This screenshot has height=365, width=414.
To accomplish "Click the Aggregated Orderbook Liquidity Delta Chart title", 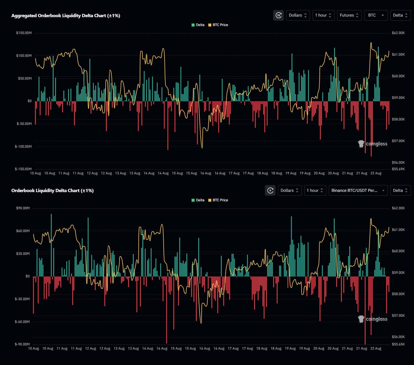I will point(66,16).
